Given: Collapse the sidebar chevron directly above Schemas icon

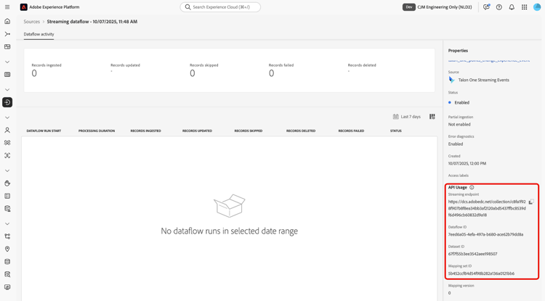Looking at the screenshot, I should [7, 223].
